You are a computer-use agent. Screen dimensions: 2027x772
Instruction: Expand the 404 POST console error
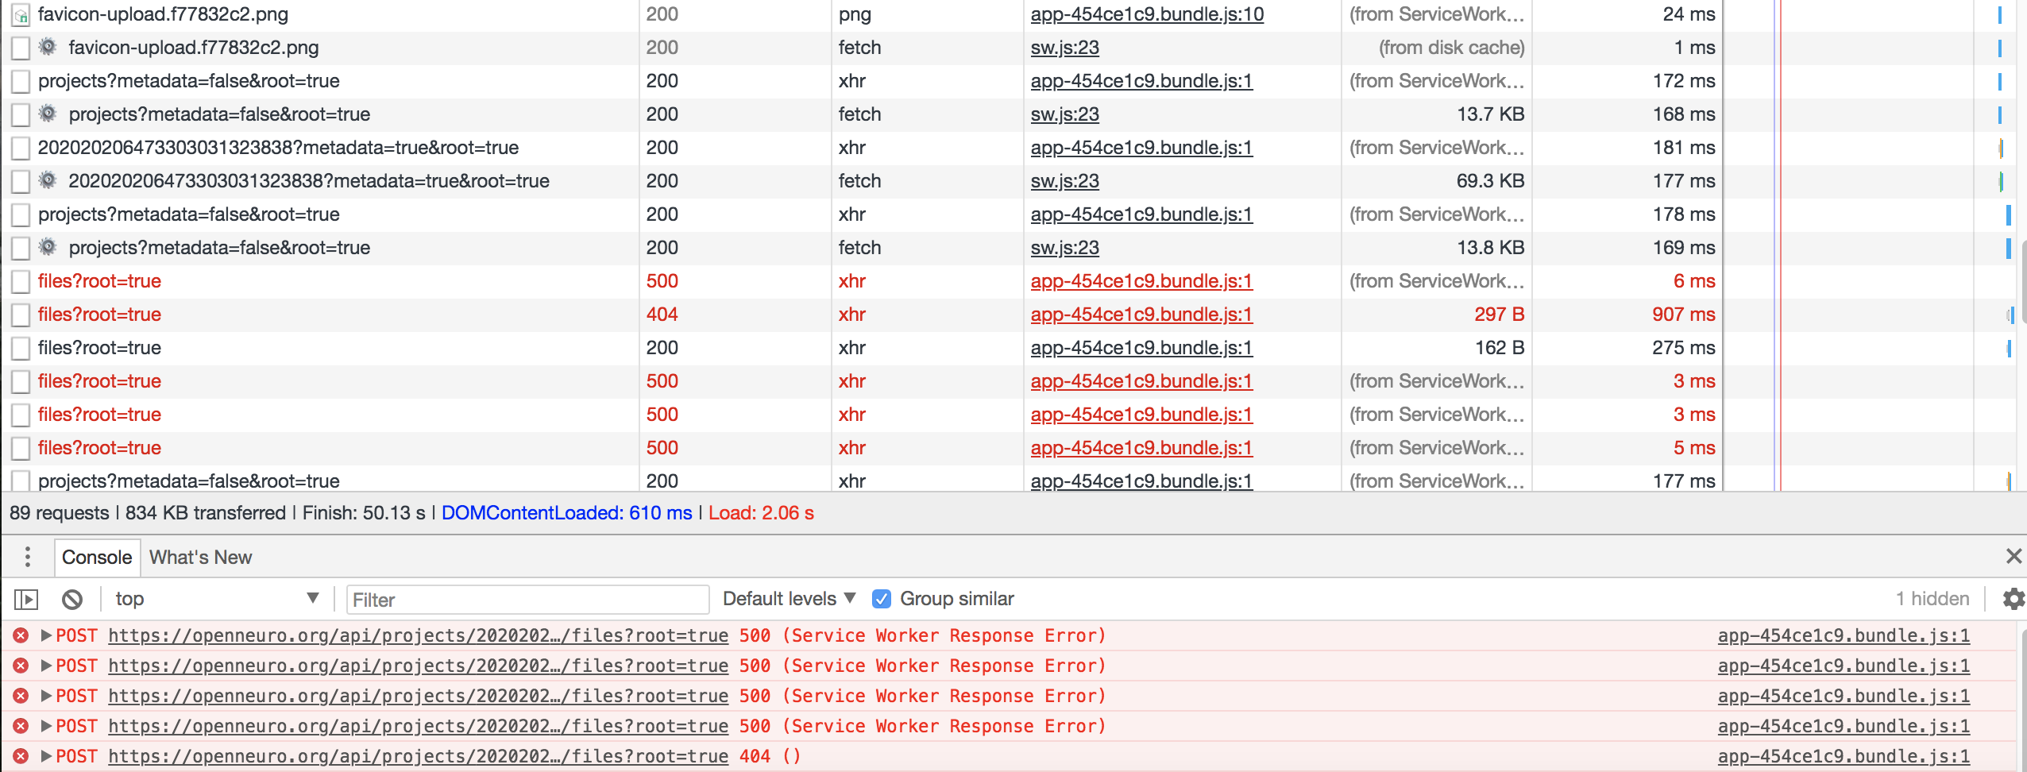point(46,756)
